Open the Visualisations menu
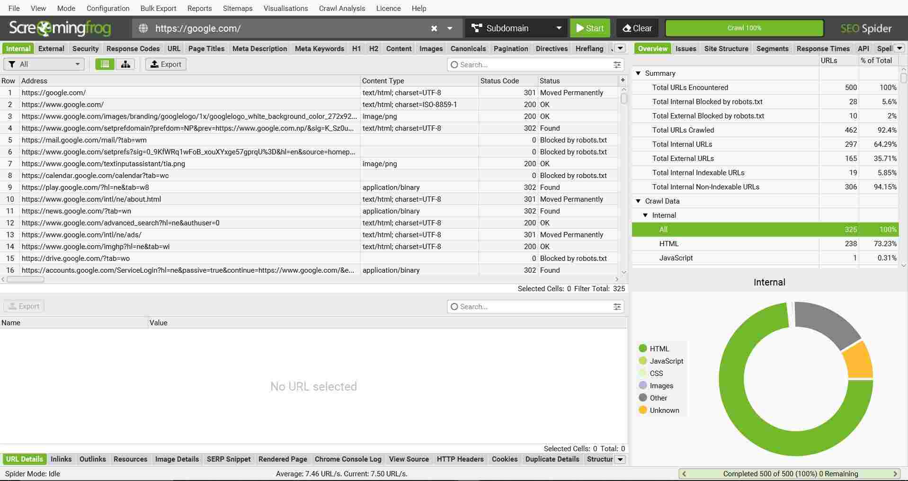Screen dimensions: 908x481 (285, 8)
